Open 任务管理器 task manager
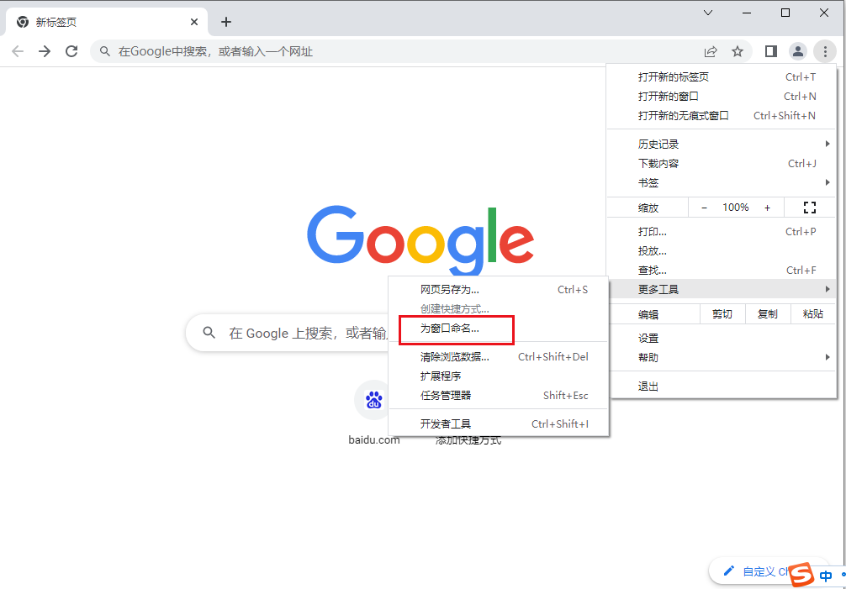 pyautogui.click(x=499, y=396)
